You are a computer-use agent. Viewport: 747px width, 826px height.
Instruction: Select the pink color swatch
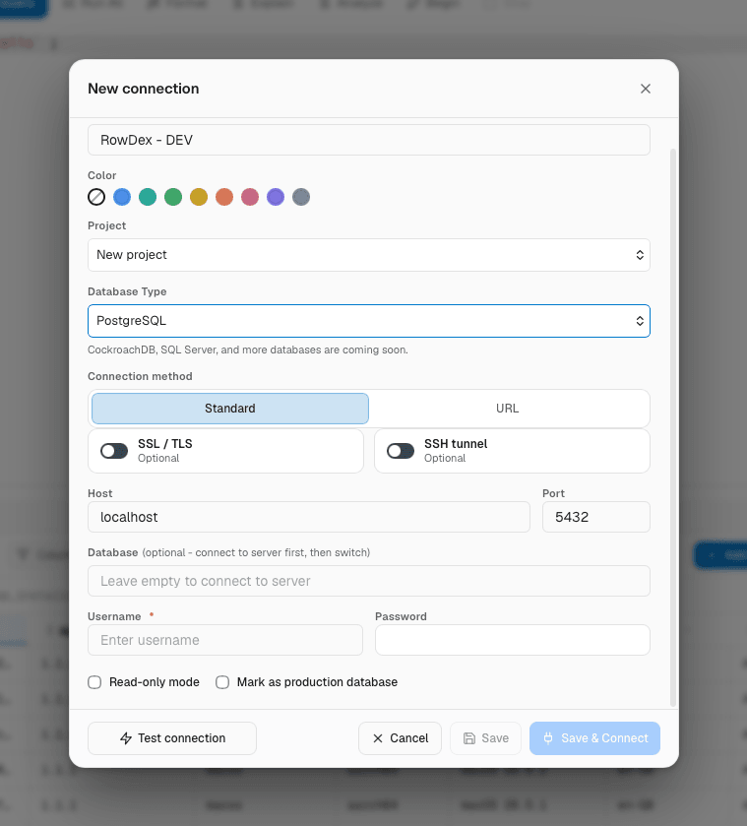250,197
